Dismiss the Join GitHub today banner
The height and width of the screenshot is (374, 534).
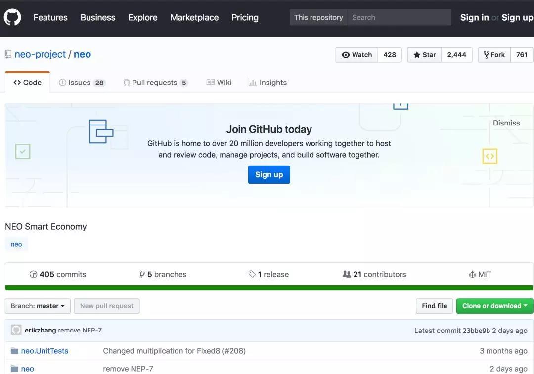[506, 123]
